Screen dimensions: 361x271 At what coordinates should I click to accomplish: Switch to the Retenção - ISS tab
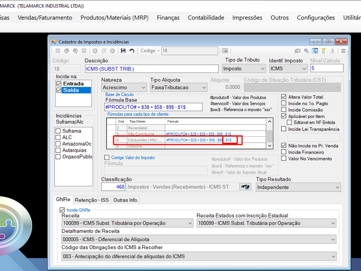(x=92, y=200)
